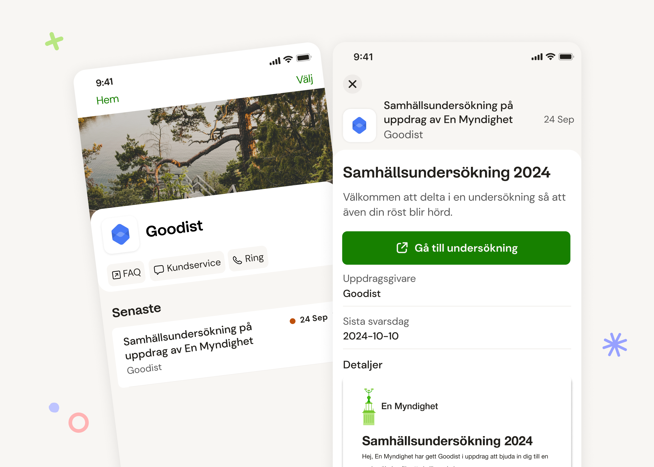
Task: Tap the Sista svarsdag 2024-10-10 row
Action: pos(457,328)
